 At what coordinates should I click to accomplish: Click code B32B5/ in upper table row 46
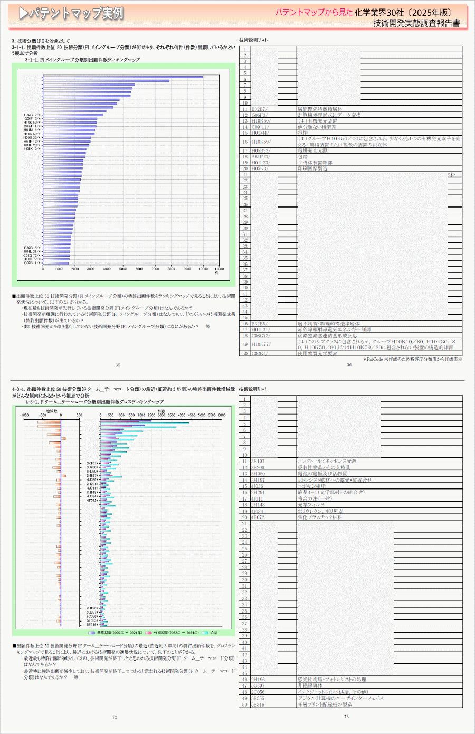pos(259,323)
